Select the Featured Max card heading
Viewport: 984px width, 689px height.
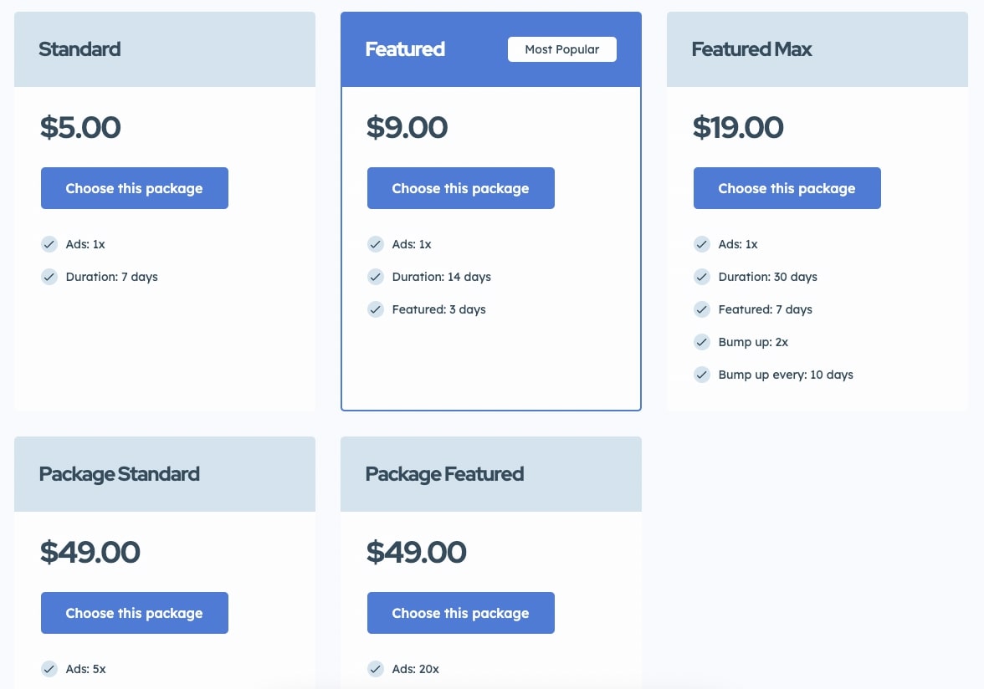click(x=751, y=48)
